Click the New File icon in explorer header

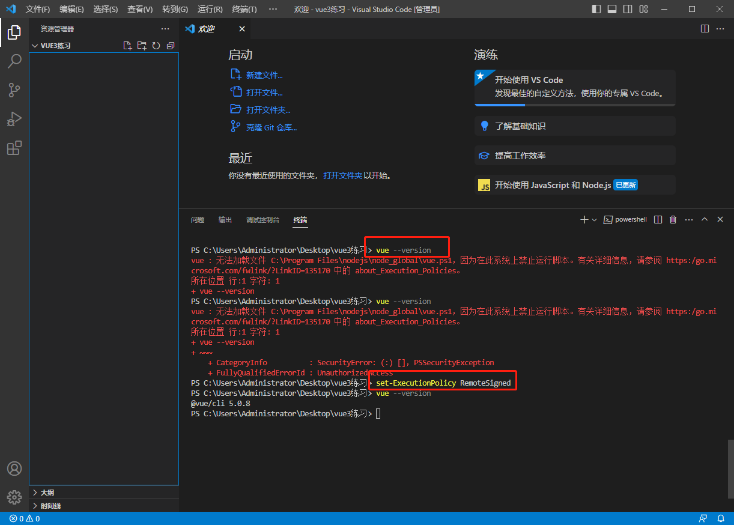127,46
